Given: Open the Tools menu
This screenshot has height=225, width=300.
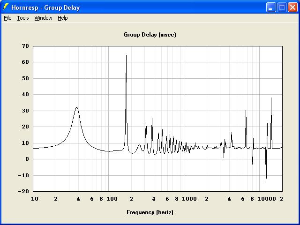Looking at the screenshot, I should click(23, 18).
